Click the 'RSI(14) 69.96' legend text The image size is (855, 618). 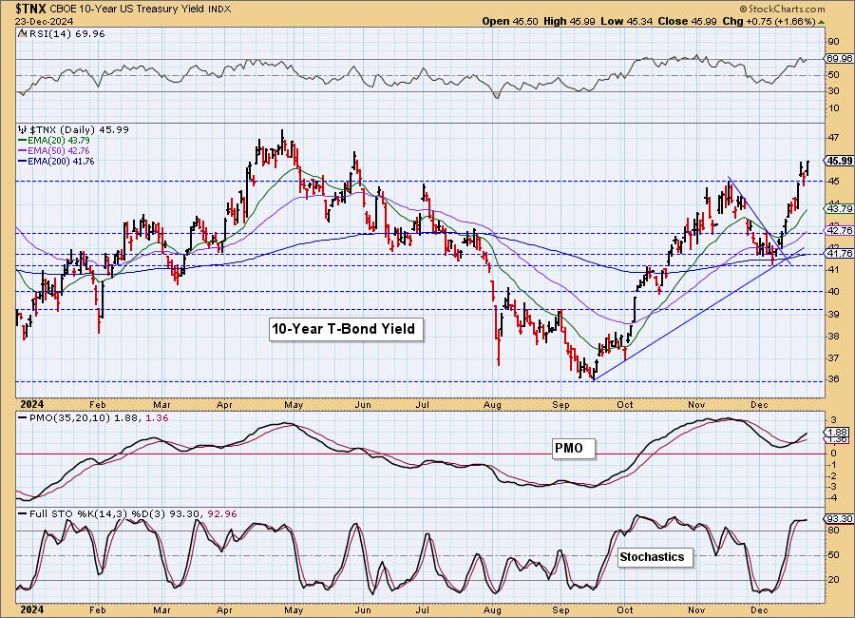point(66,34)
